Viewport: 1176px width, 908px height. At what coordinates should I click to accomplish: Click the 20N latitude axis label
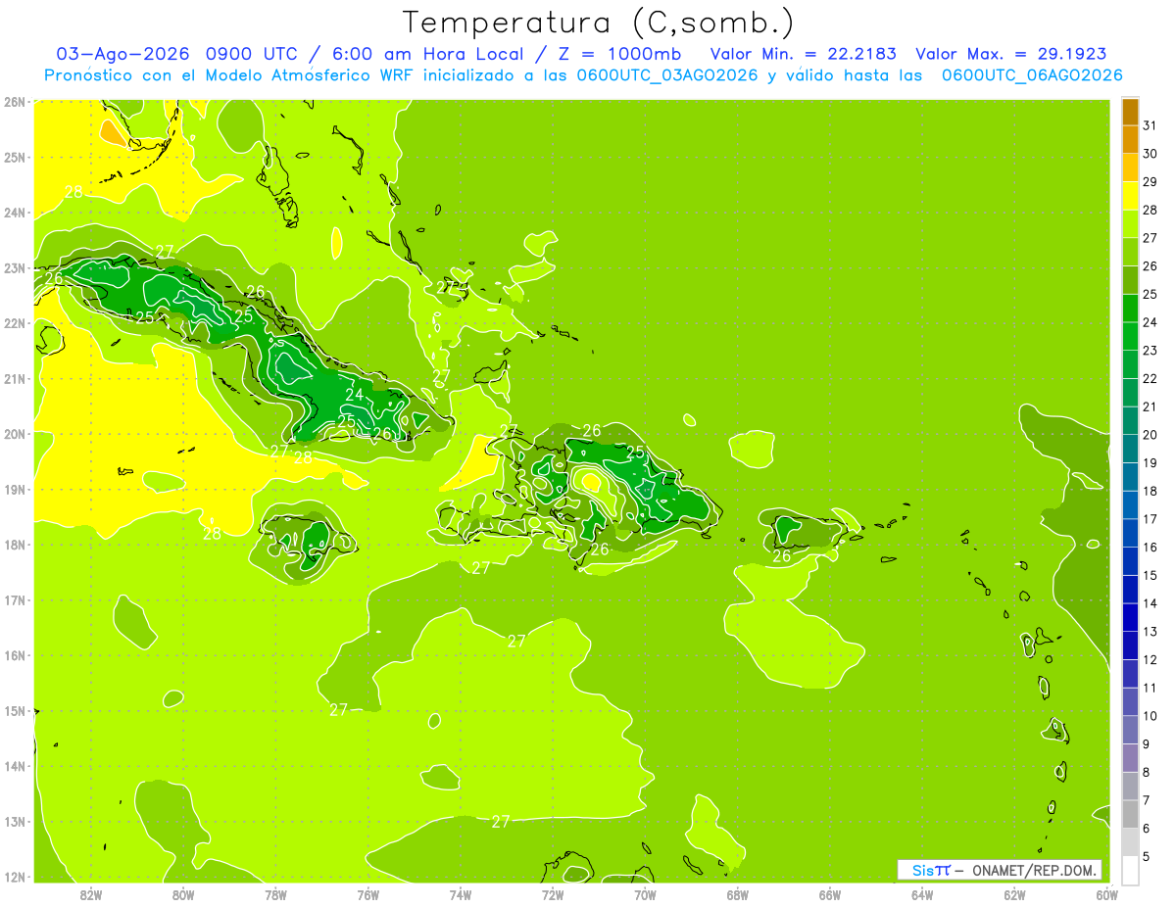point(15,434)
